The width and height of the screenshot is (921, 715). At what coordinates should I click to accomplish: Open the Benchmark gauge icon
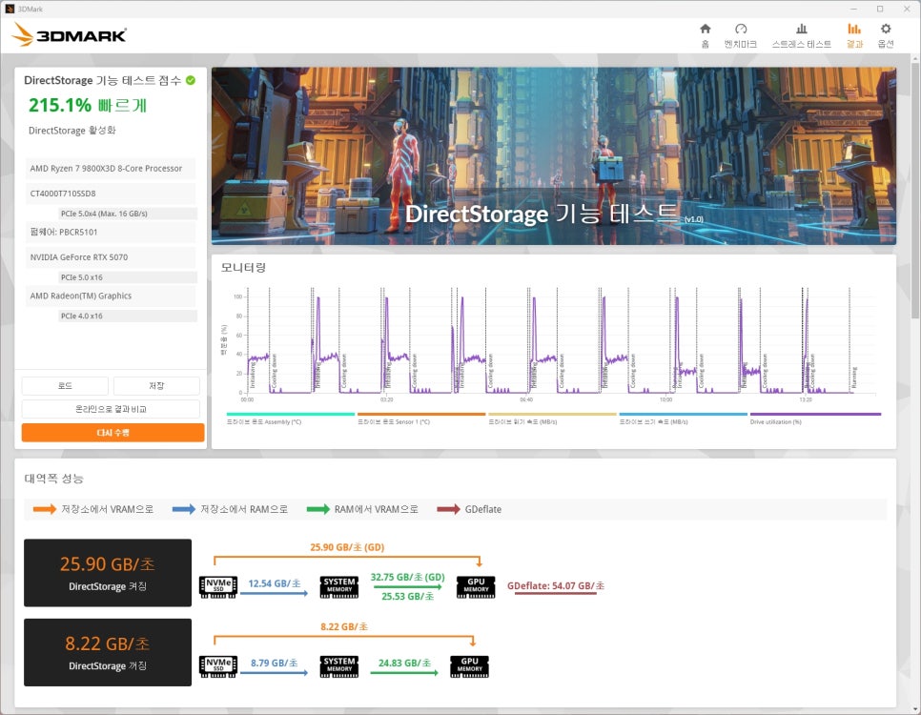coord(741,29)
